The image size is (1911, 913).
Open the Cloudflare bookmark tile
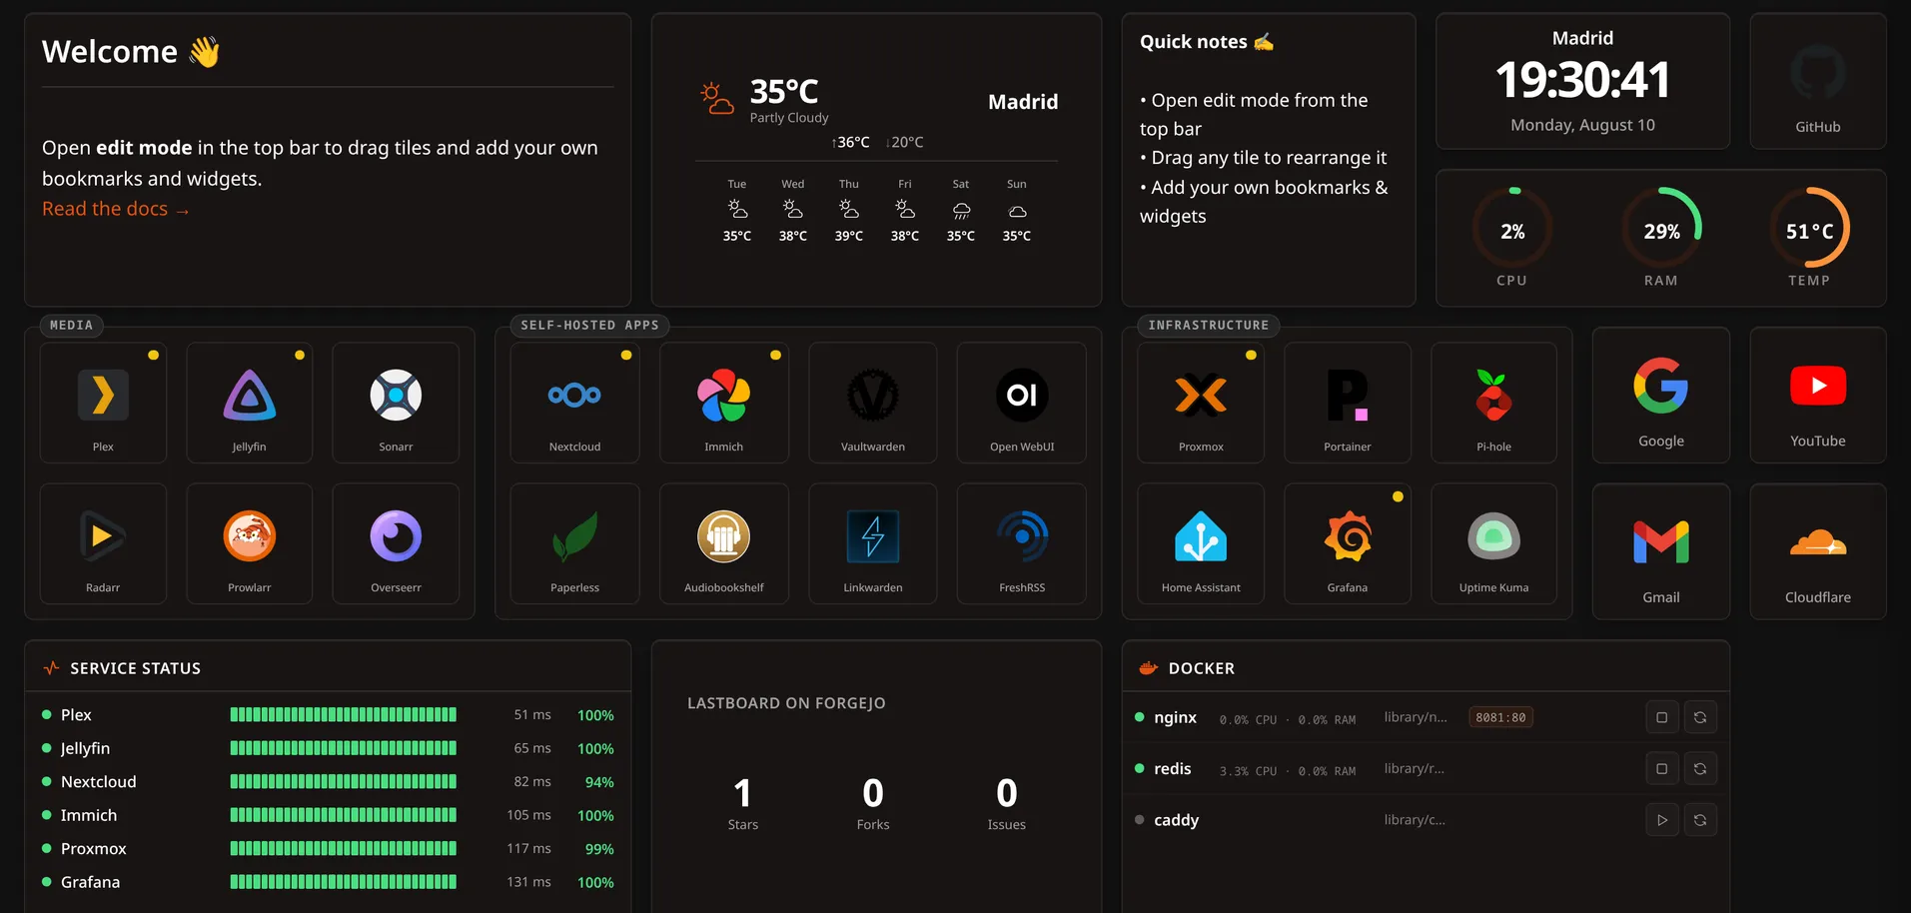coord(1818,551)
